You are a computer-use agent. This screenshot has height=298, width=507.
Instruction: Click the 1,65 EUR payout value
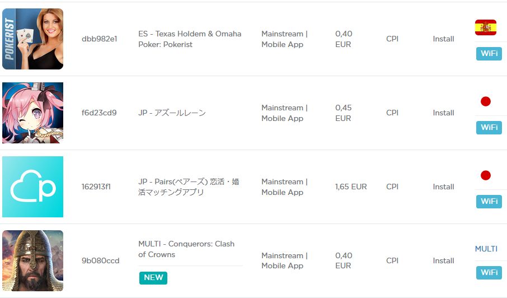(x=351, y=187)
